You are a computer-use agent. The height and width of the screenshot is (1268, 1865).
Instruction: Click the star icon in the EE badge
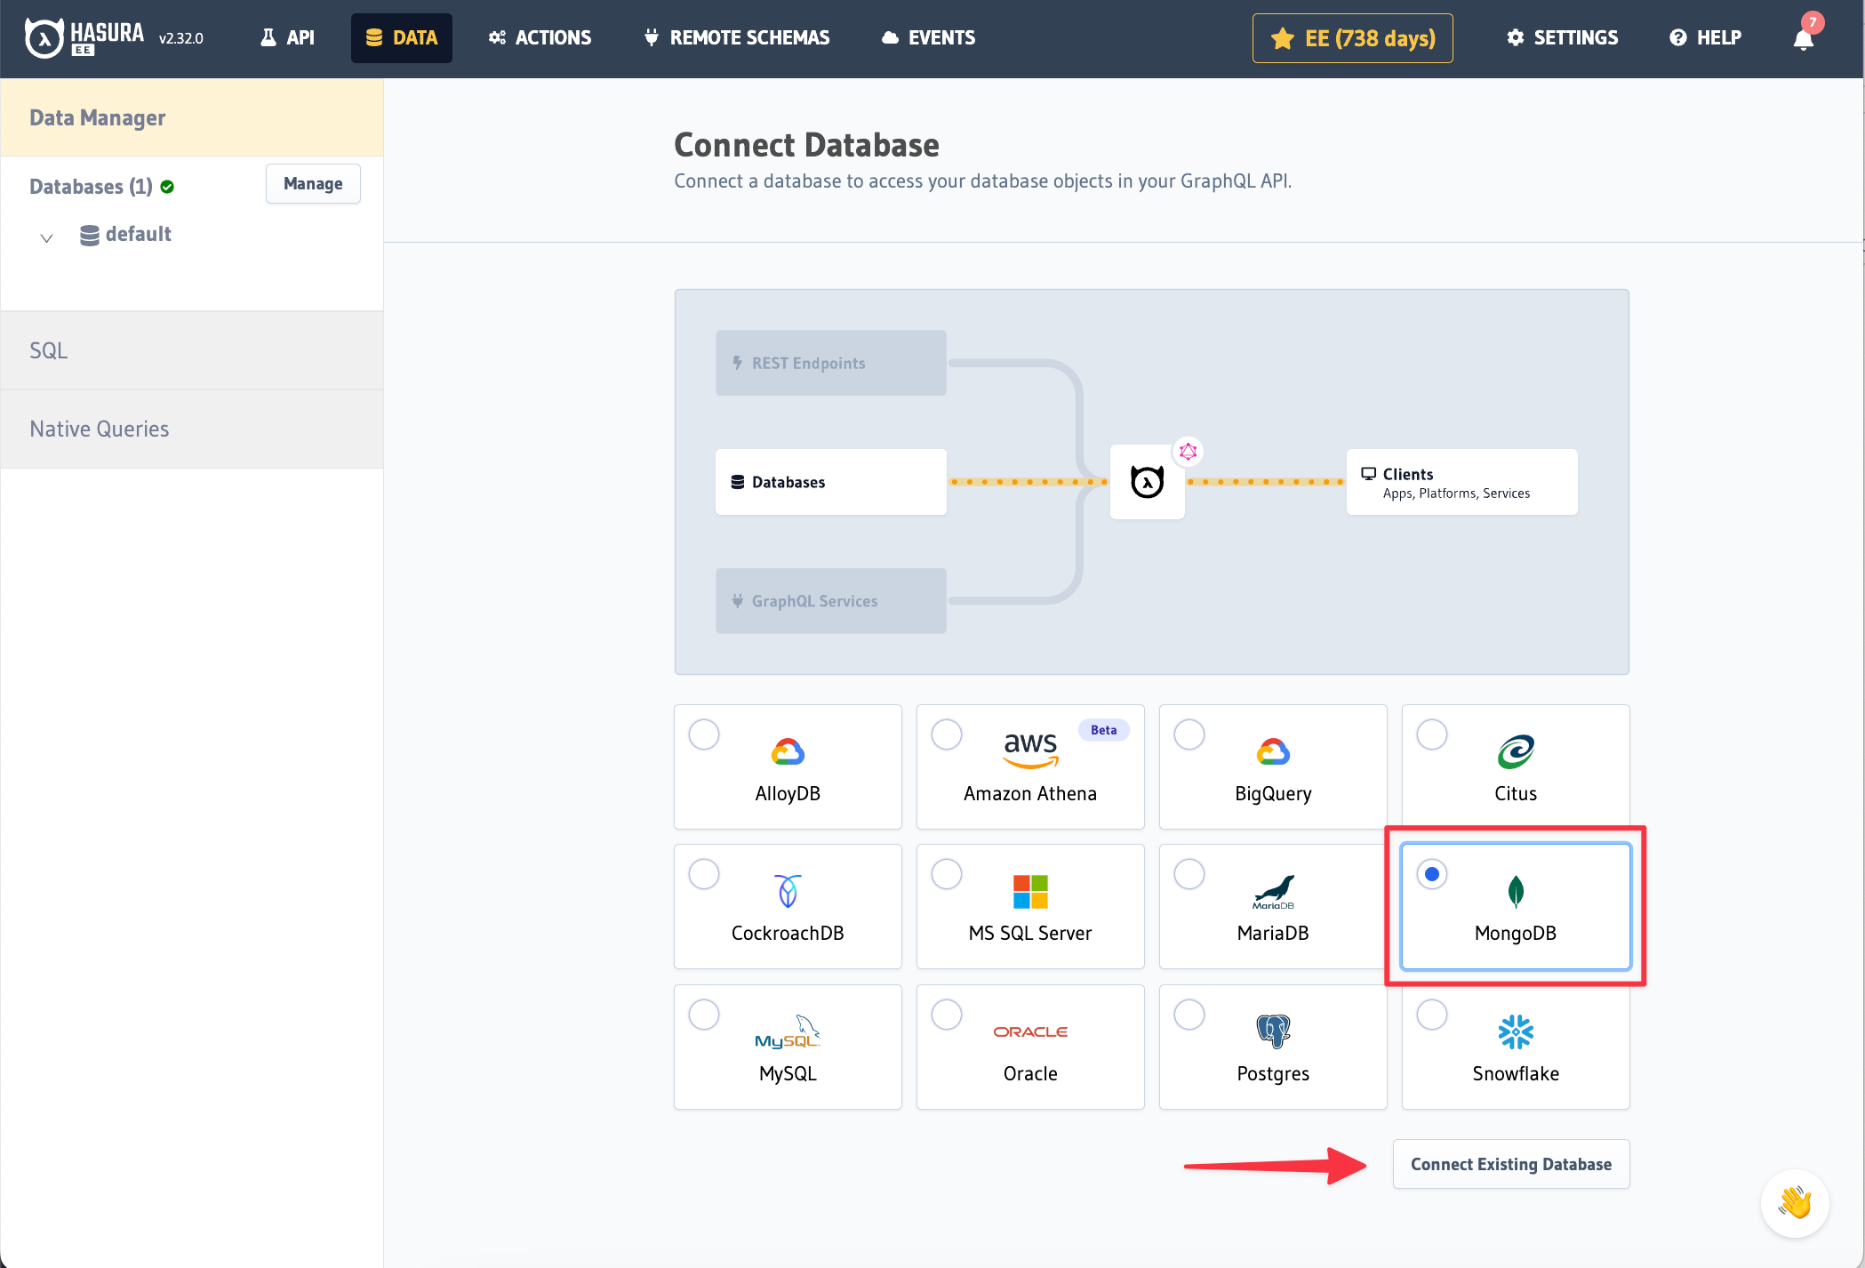pos(1282,38)
